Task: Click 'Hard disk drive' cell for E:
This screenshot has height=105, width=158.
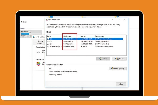Action: pyautogui.click(x=68, y=44)
